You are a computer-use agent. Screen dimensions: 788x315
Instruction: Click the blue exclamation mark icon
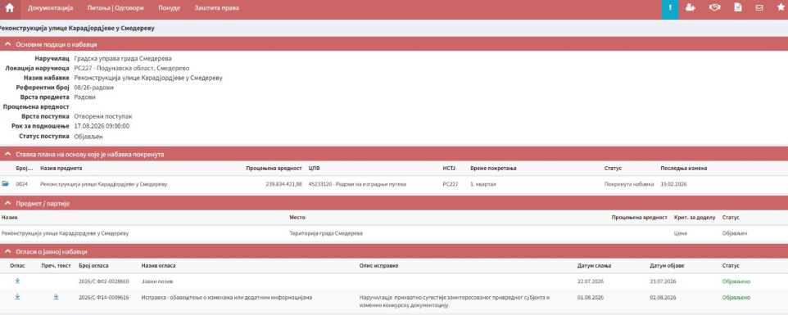[x=670, y=8]
